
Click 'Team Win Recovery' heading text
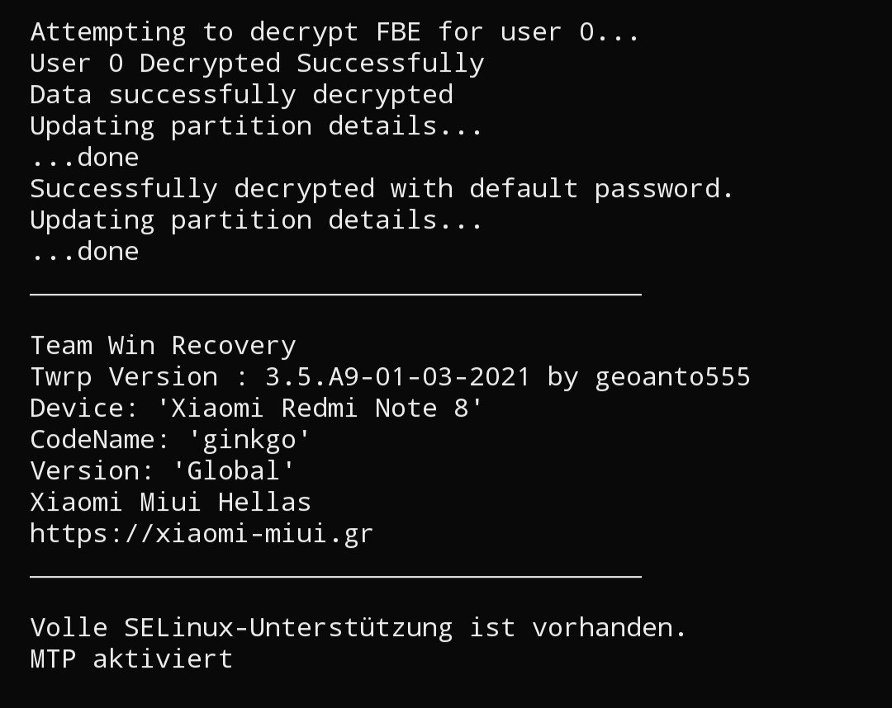(x=164, y=346)
